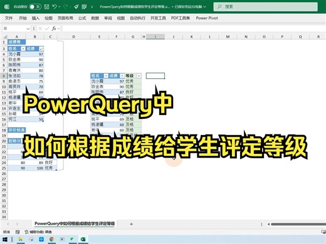
Task: Open the 姓名 filter dropdown in column A table
Action: (x=23, y=49)
